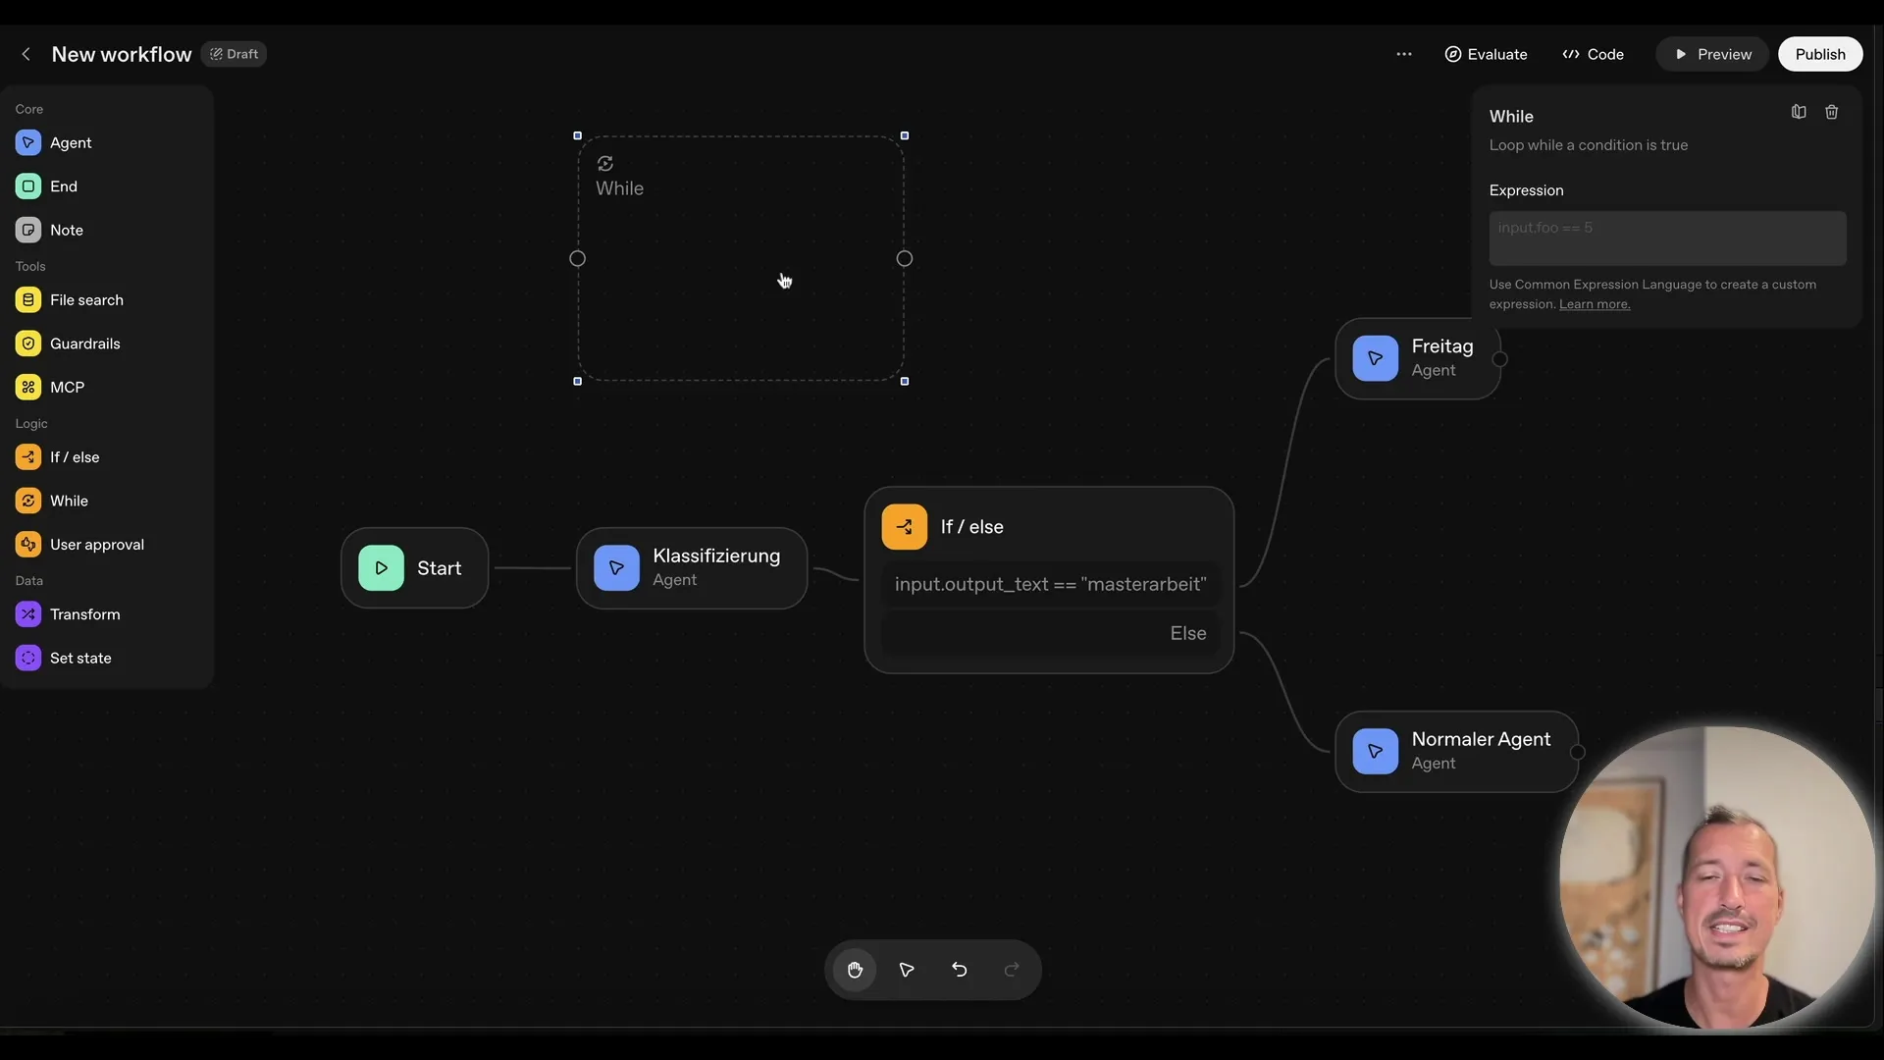
Task: Select the Guardrails tool in sidebar
Action: click(x=83, y=344)
